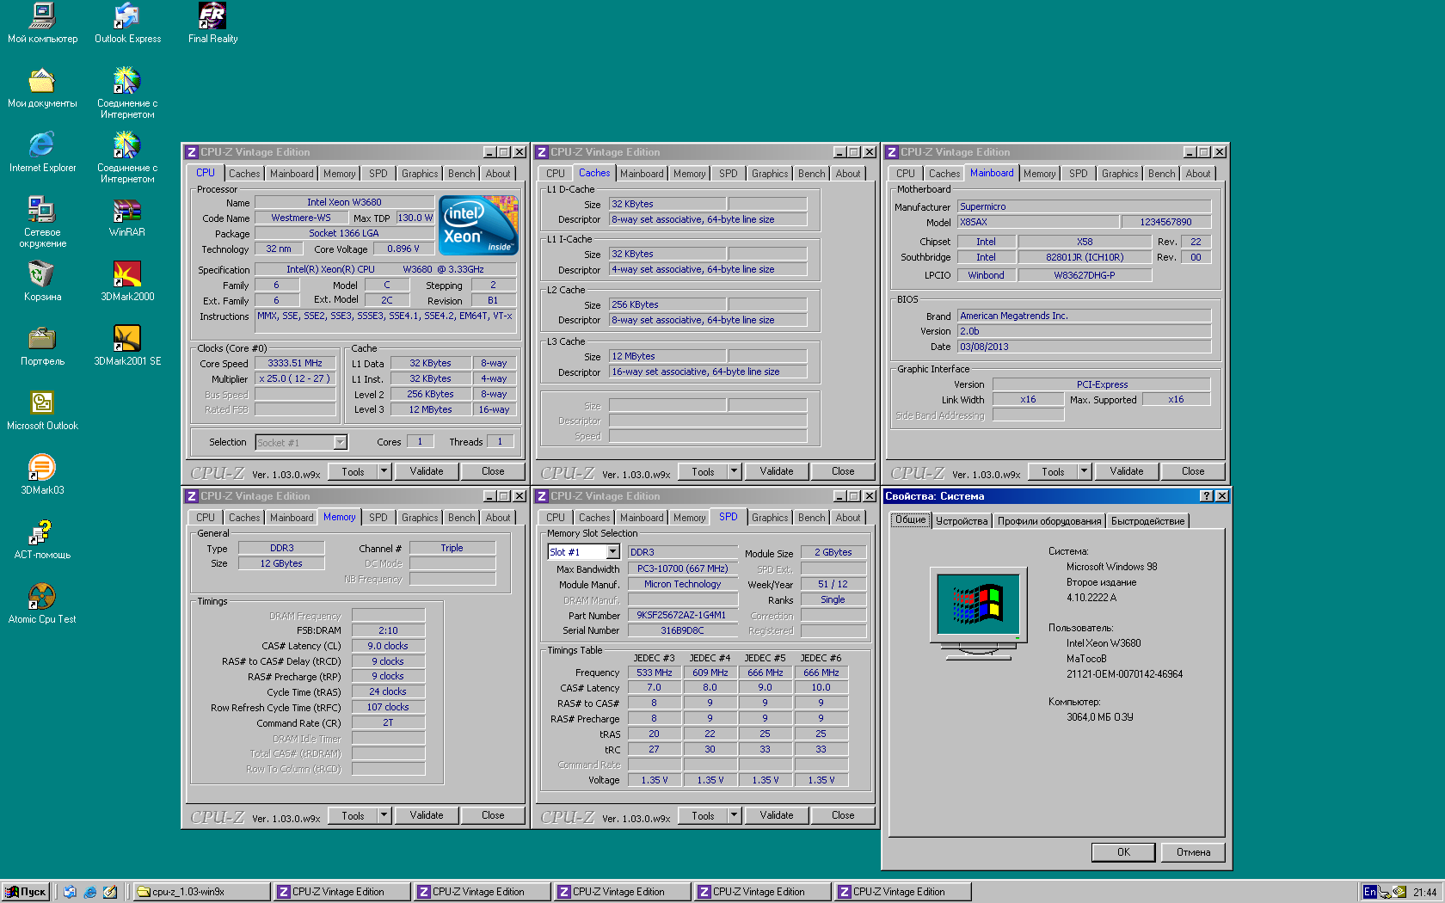Viewport: 1445px width, 903px height.
Task: Open the Slot #1 memory slot dropdown
Action: pos(612,552)
